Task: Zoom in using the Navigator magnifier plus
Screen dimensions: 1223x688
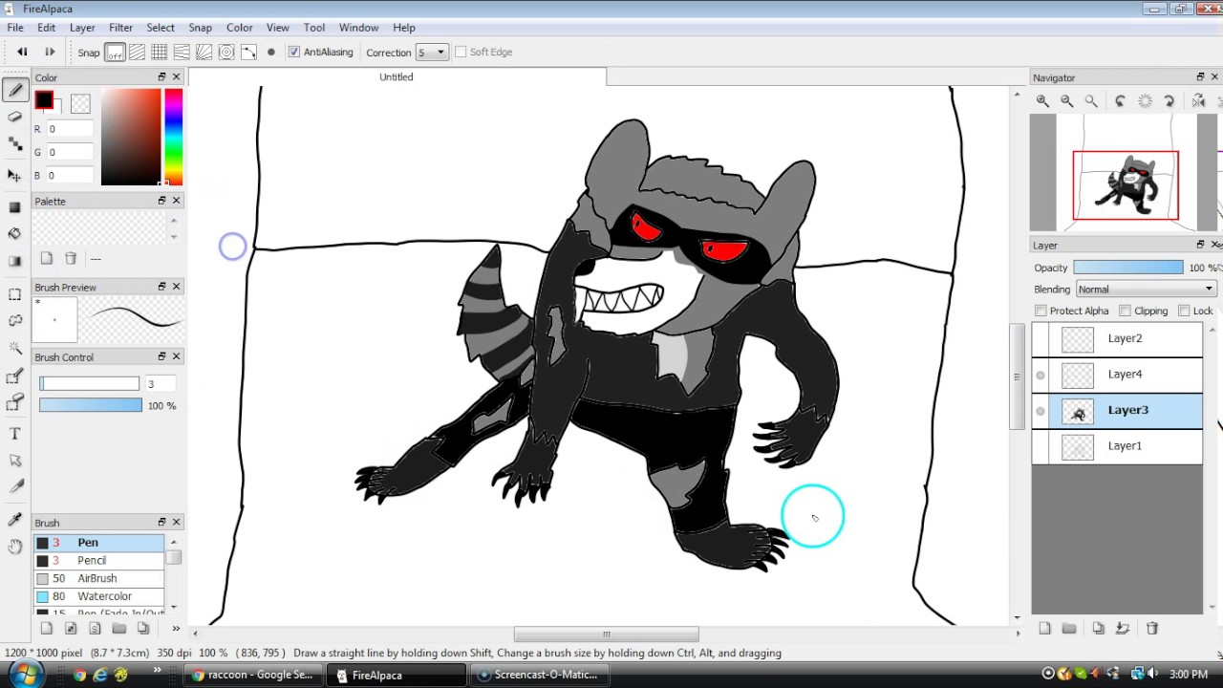Action: (x=1042, y=101)
